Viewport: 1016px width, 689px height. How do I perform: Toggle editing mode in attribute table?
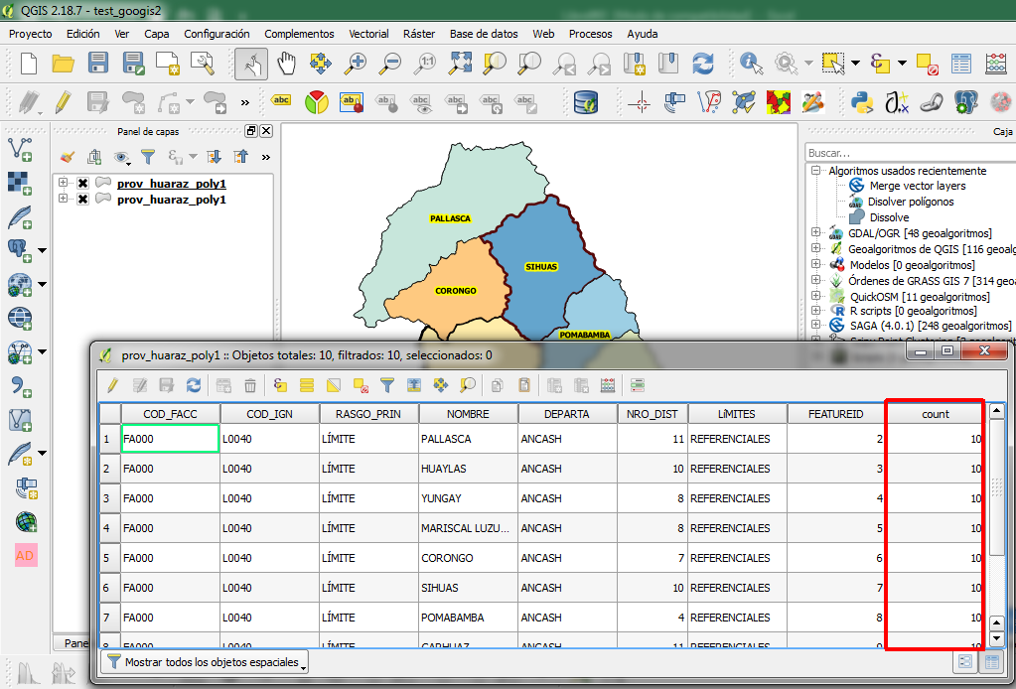(x=111, y=386)
